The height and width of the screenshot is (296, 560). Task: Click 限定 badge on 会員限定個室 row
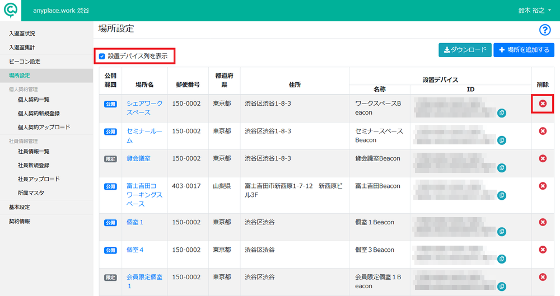pyautogui.click(x=110, y=278)
